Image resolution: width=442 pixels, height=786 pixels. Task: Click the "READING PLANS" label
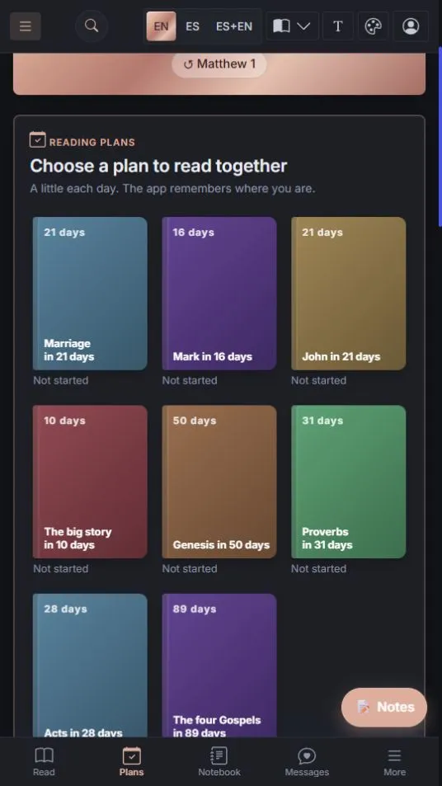click(x=92, y=143)
